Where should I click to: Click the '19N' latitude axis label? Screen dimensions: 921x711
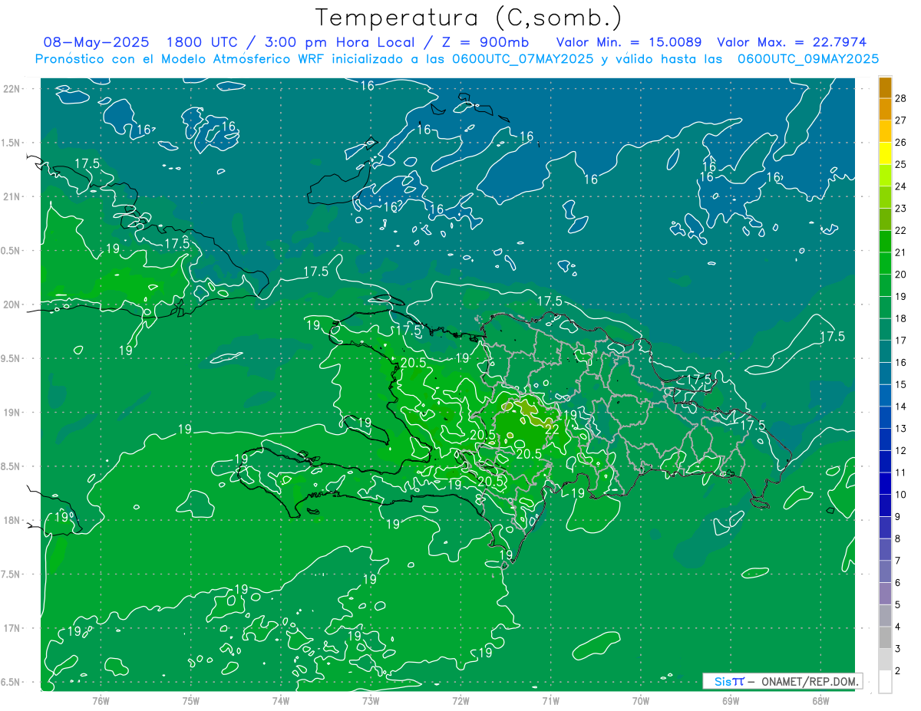click(12, 413)
